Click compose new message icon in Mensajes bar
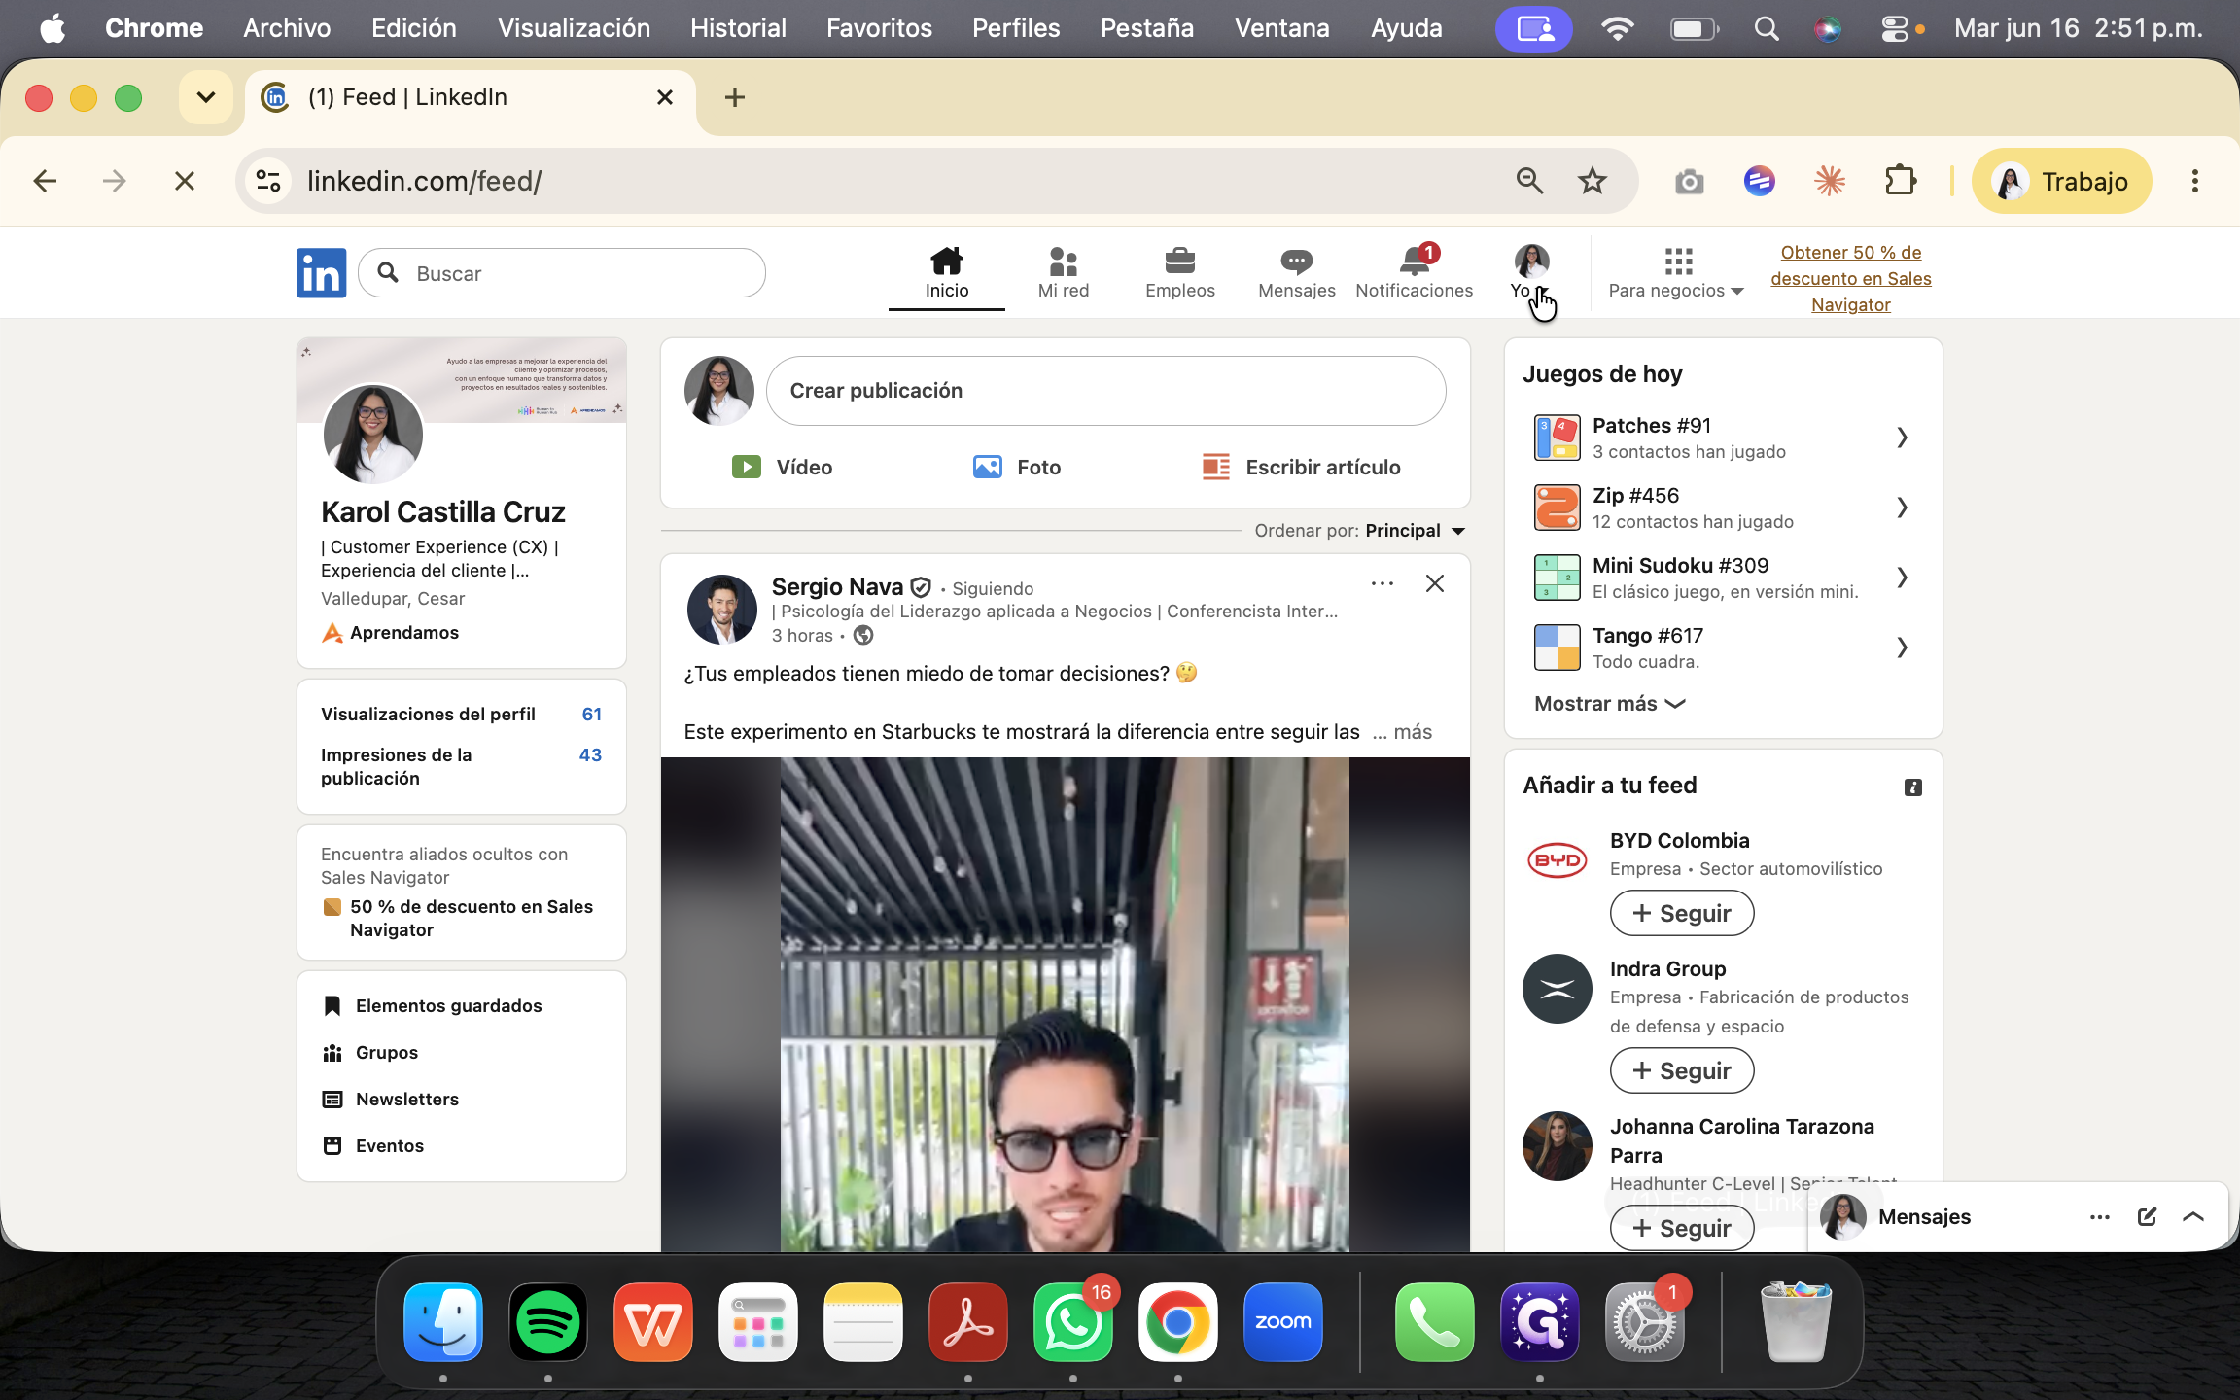The image size is (2240, 1400). point(2147,1216)
